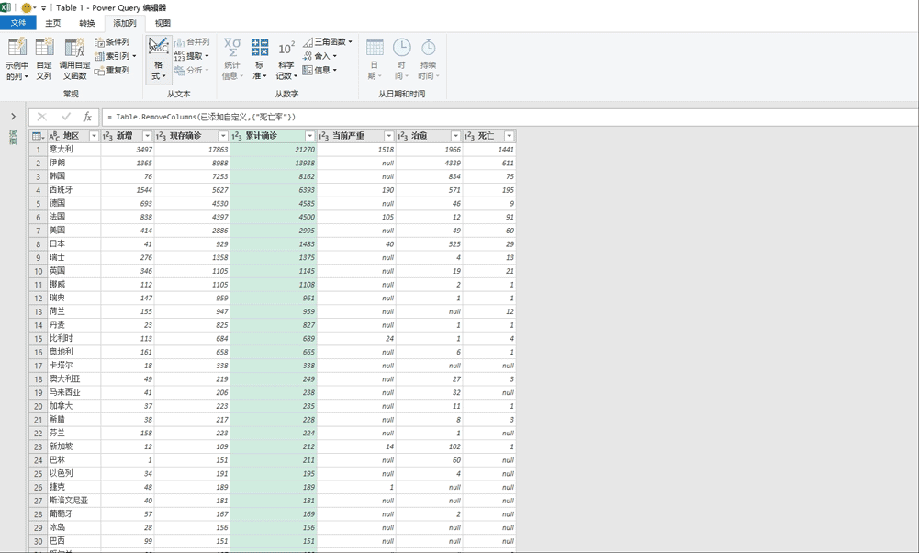
Task: Expand the queries pane chevron
Action: click(13, 117)
